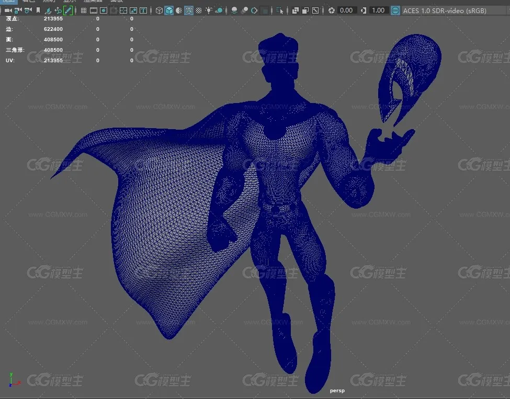The height and width of the screenshot is (399, 510).
Task: Click the 边 count 622400
Action: pos(53,29)
